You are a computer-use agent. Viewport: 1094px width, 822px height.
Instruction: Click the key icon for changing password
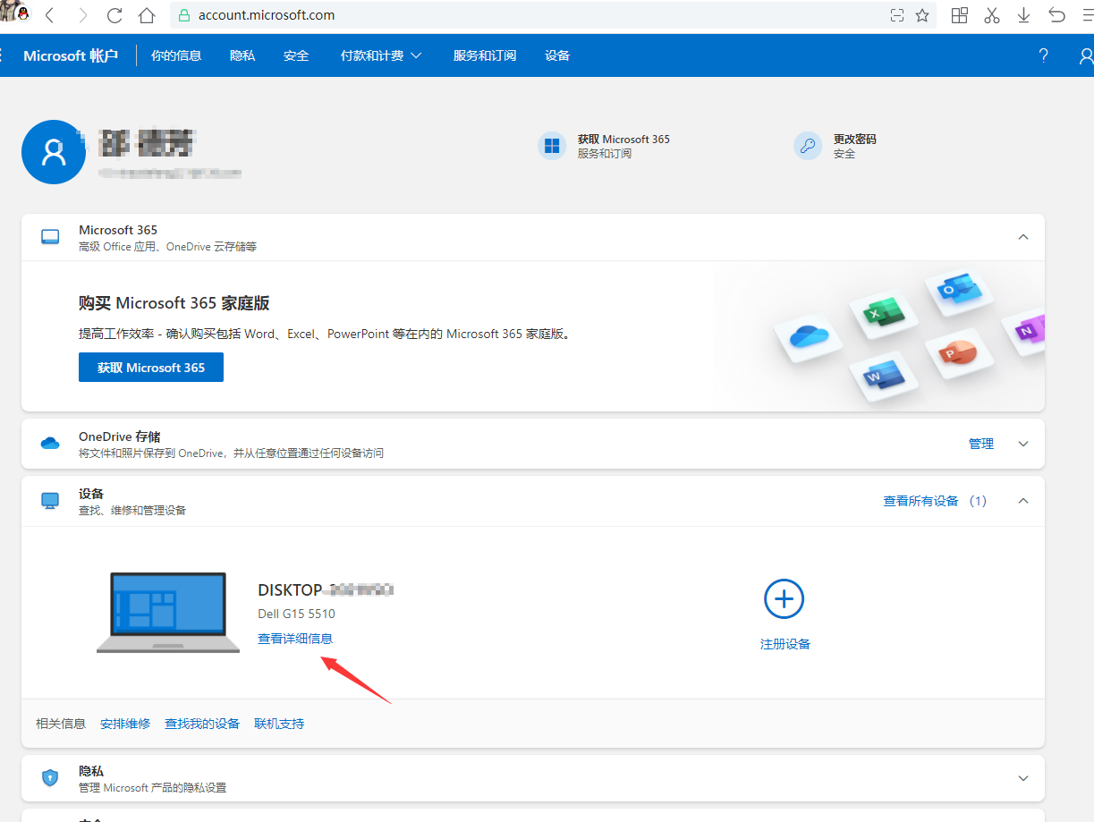coord(808,146)
